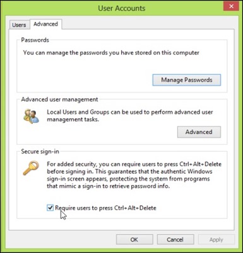Viewport: 243px width, 253px height.
Task: Click the User Accounts title bar text
Action: click(x=122, y=8)
